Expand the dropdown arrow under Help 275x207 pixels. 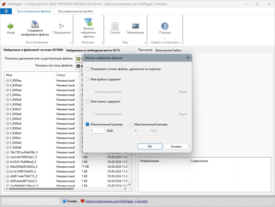(x=165, y=38)
